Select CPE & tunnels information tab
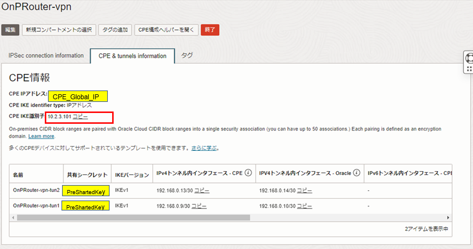 point(132,56)
